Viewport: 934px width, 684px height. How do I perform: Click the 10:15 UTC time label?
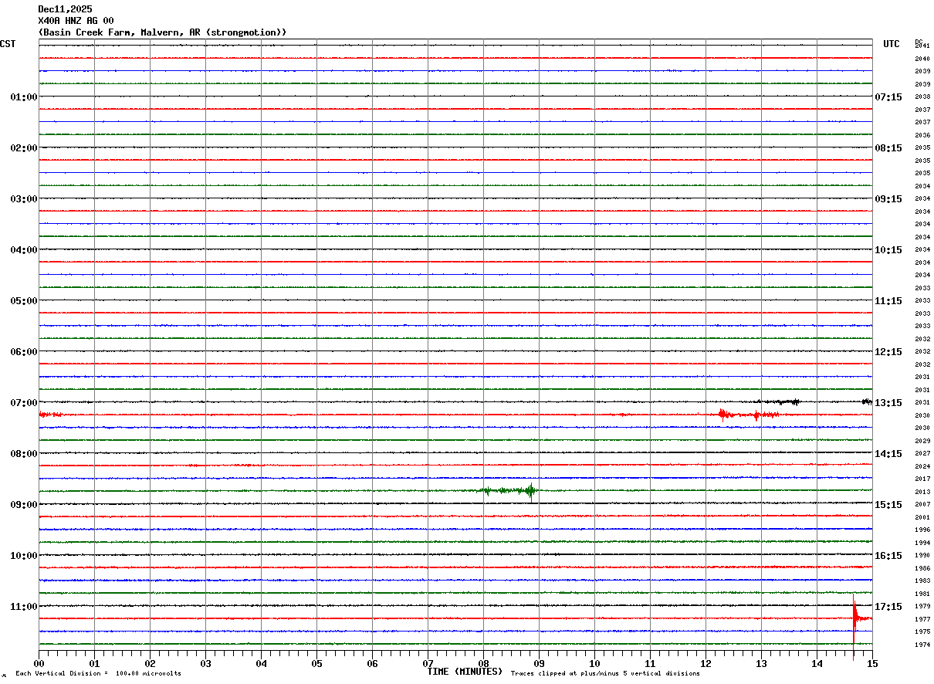[888, 250]
